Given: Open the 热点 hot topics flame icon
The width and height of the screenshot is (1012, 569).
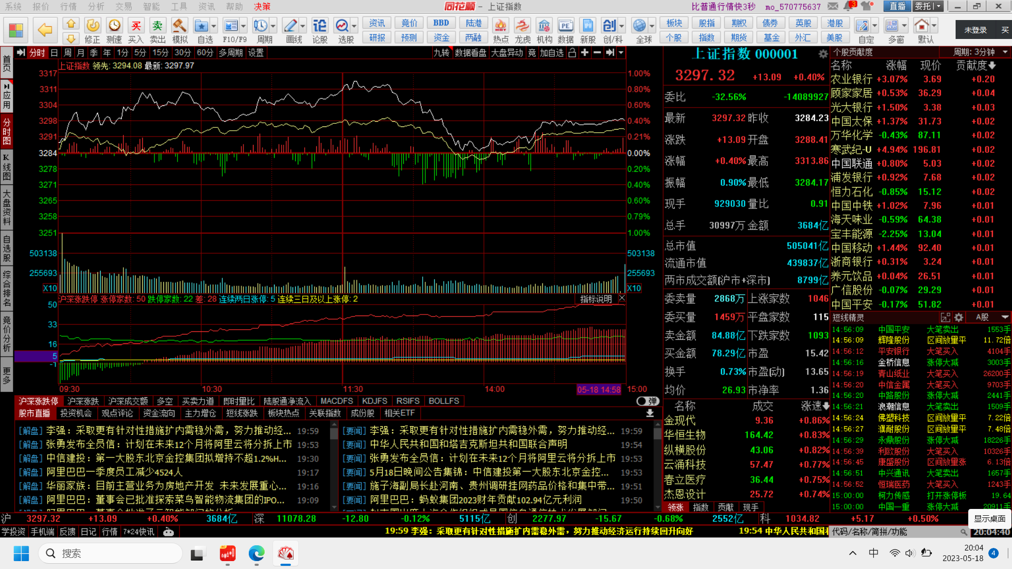Looking at the screenshot, I should (x=500, y=31).
